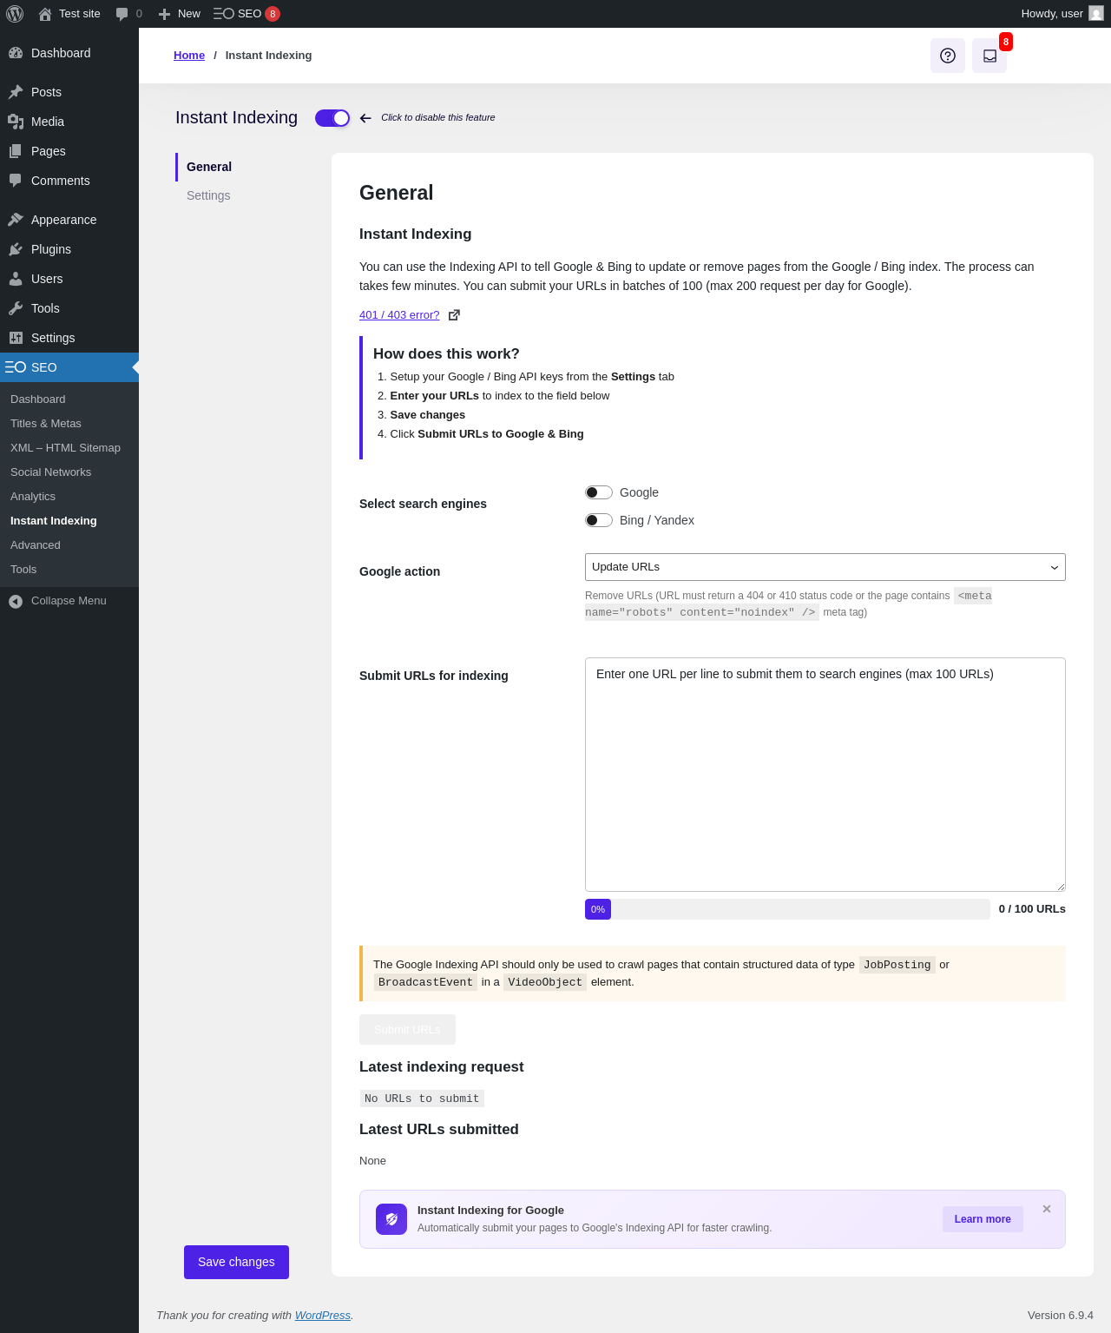Click the Plugins icon in sidebar
This screenshot has width=1111, height=1333.
(x=16, y=249)
